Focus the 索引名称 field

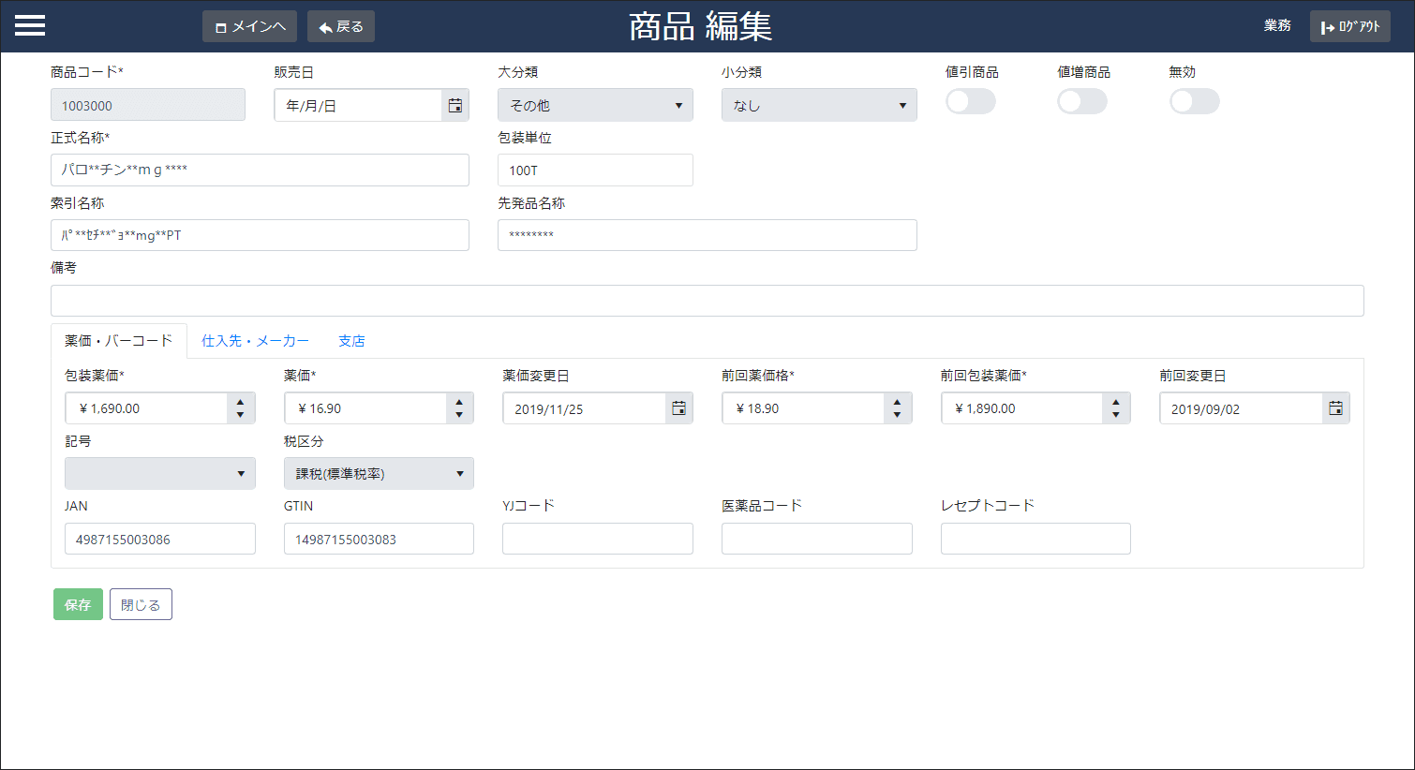tap(260, 235)
